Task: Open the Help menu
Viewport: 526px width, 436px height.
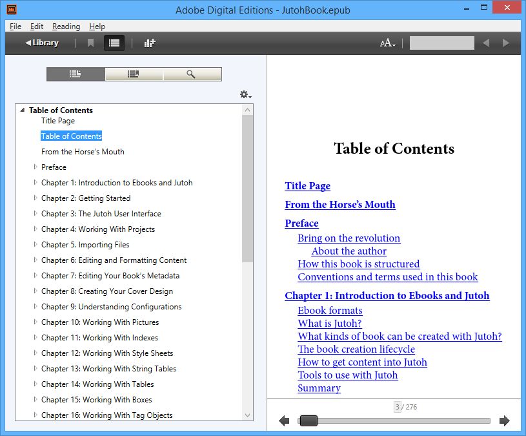Action: (x=97, y=26)
